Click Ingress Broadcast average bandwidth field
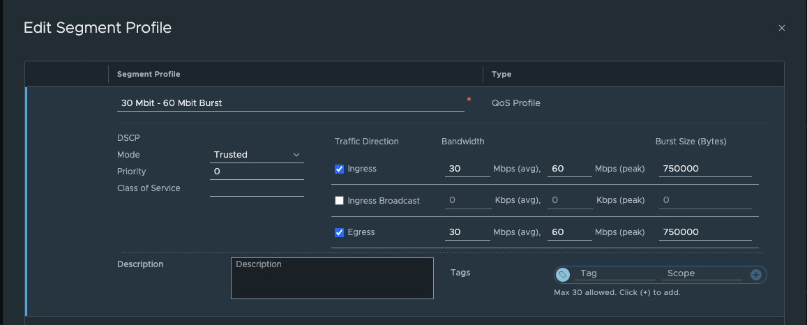 tap(468, 201)
